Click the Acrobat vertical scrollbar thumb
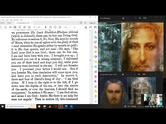The width and height of the screenshot is (166, 124). (90, 60)
